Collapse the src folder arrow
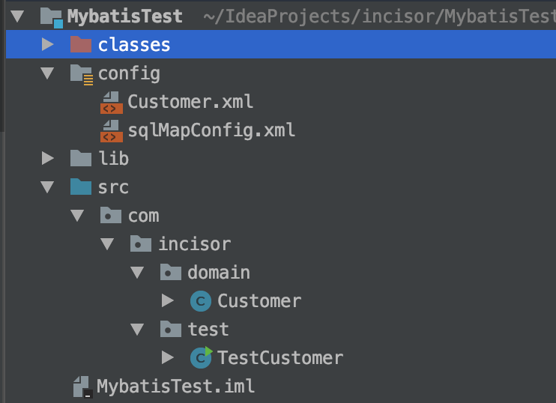 (x=48, y=187)
